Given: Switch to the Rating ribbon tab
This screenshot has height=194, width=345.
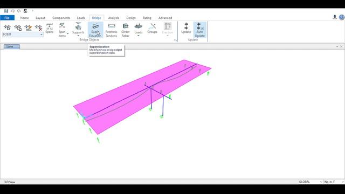Looking at the screenshot, I should point(147,18).
